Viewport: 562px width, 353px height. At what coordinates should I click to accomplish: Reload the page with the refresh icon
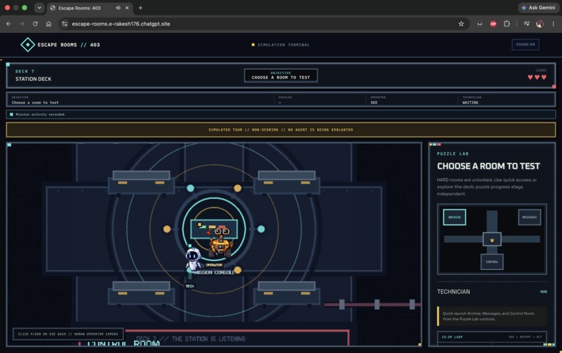coord(35,24)
